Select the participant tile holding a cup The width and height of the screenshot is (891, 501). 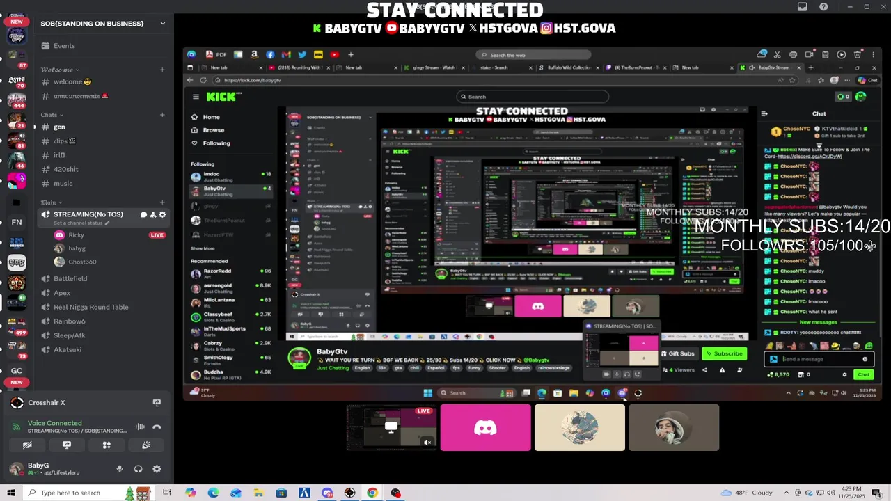[674, 427]
